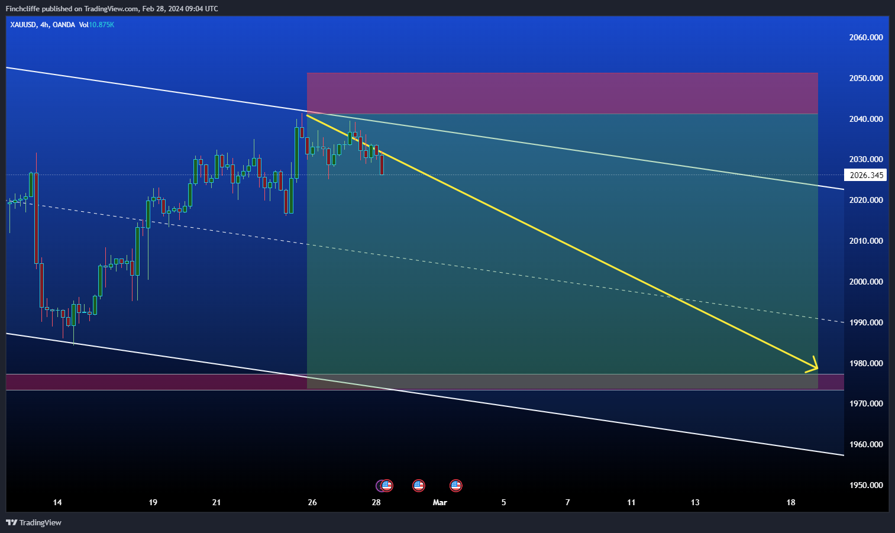Click the 4h timeframe label
895x533 pixels.
(45, 25)
